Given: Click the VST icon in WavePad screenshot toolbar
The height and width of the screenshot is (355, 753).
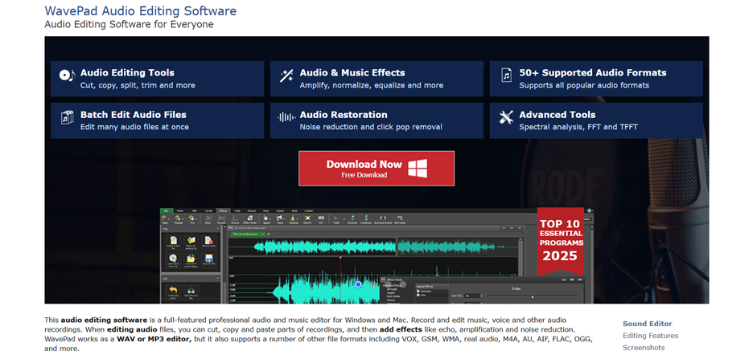Looking at the screenshot, I should pyautogui.click(x=321, y=218).
